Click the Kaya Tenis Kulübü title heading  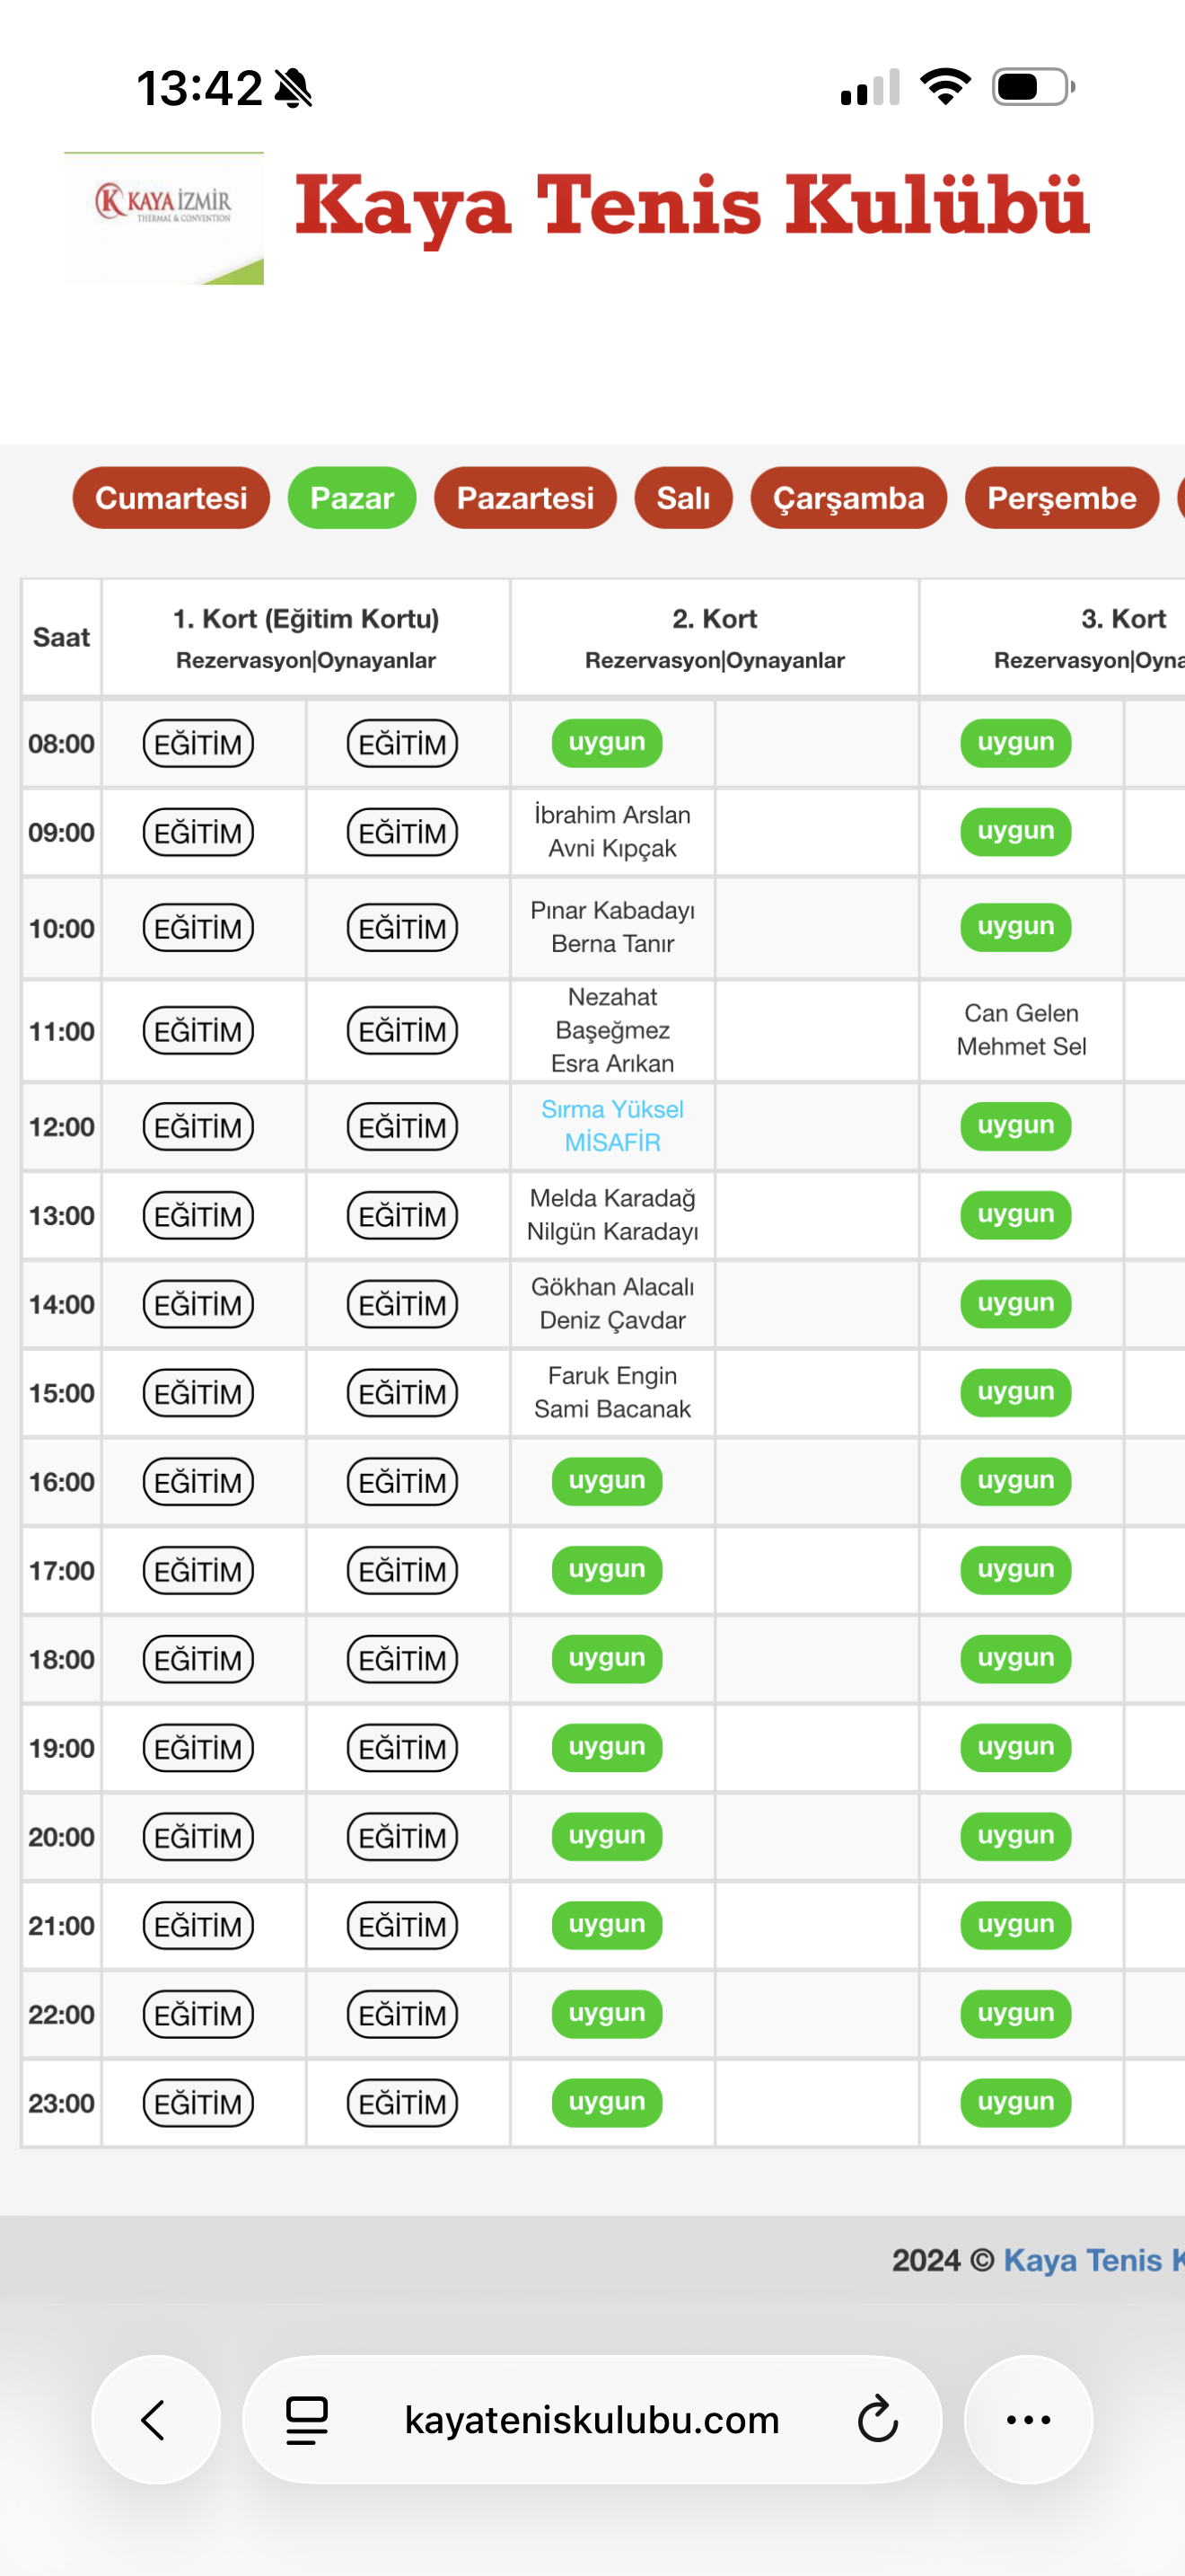[691, 206]
